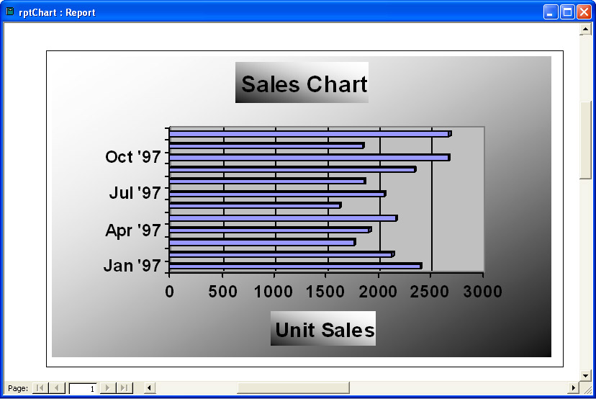Advance to the next report page
The image size is (596, 399).
108,388
